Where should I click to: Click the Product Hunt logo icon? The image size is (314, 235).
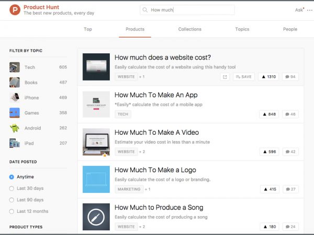coord(15,10)
